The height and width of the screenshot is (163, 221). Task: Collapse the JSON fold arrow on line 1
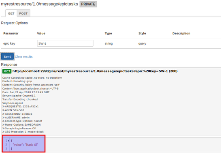[8, 141]
